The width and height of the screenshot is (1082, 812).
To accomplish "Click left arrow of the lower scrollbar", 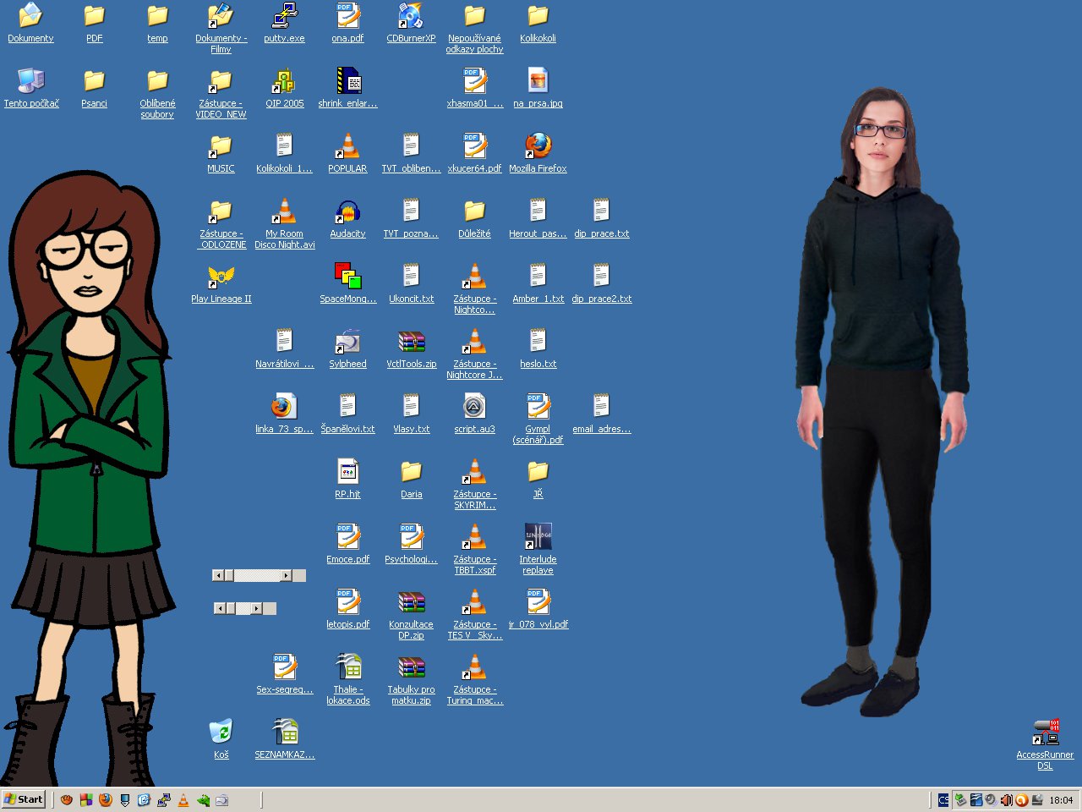I will pos(220,608).
